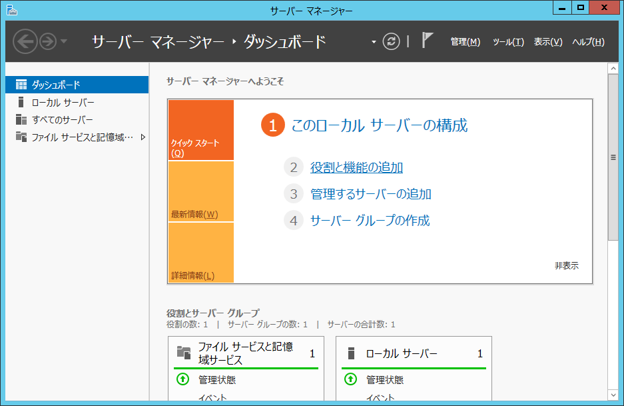This screenshot has height=406, width=624.
Task: Click the back navigation arrow icon
Action: point(25,41)
